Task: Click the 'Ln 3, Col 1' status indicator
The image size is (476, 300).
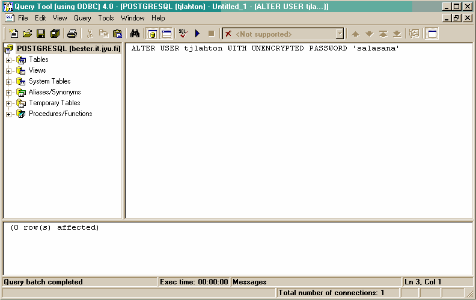Action: (x=423, y=282)
